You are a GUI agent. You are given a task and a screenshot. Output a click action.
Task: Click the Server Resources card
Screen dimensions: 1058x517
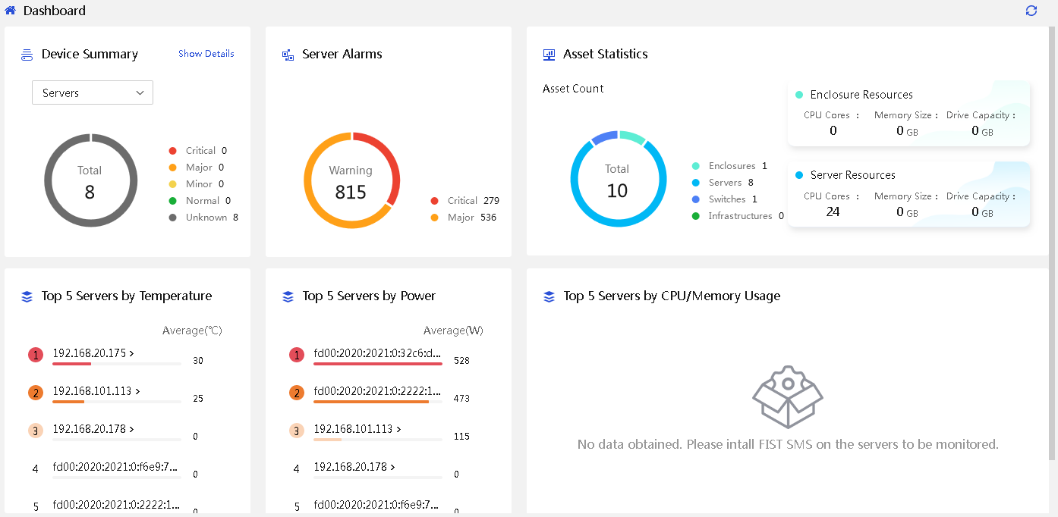pyautogui.click(x=908, y=194)
